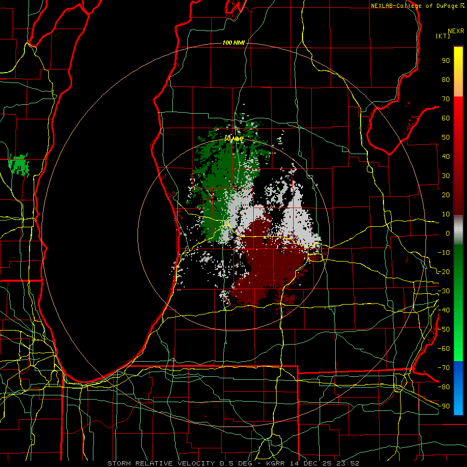Click the 50 NMI range ring label
The height and width of the screenshot is (467, 467).
click(233, 139)
